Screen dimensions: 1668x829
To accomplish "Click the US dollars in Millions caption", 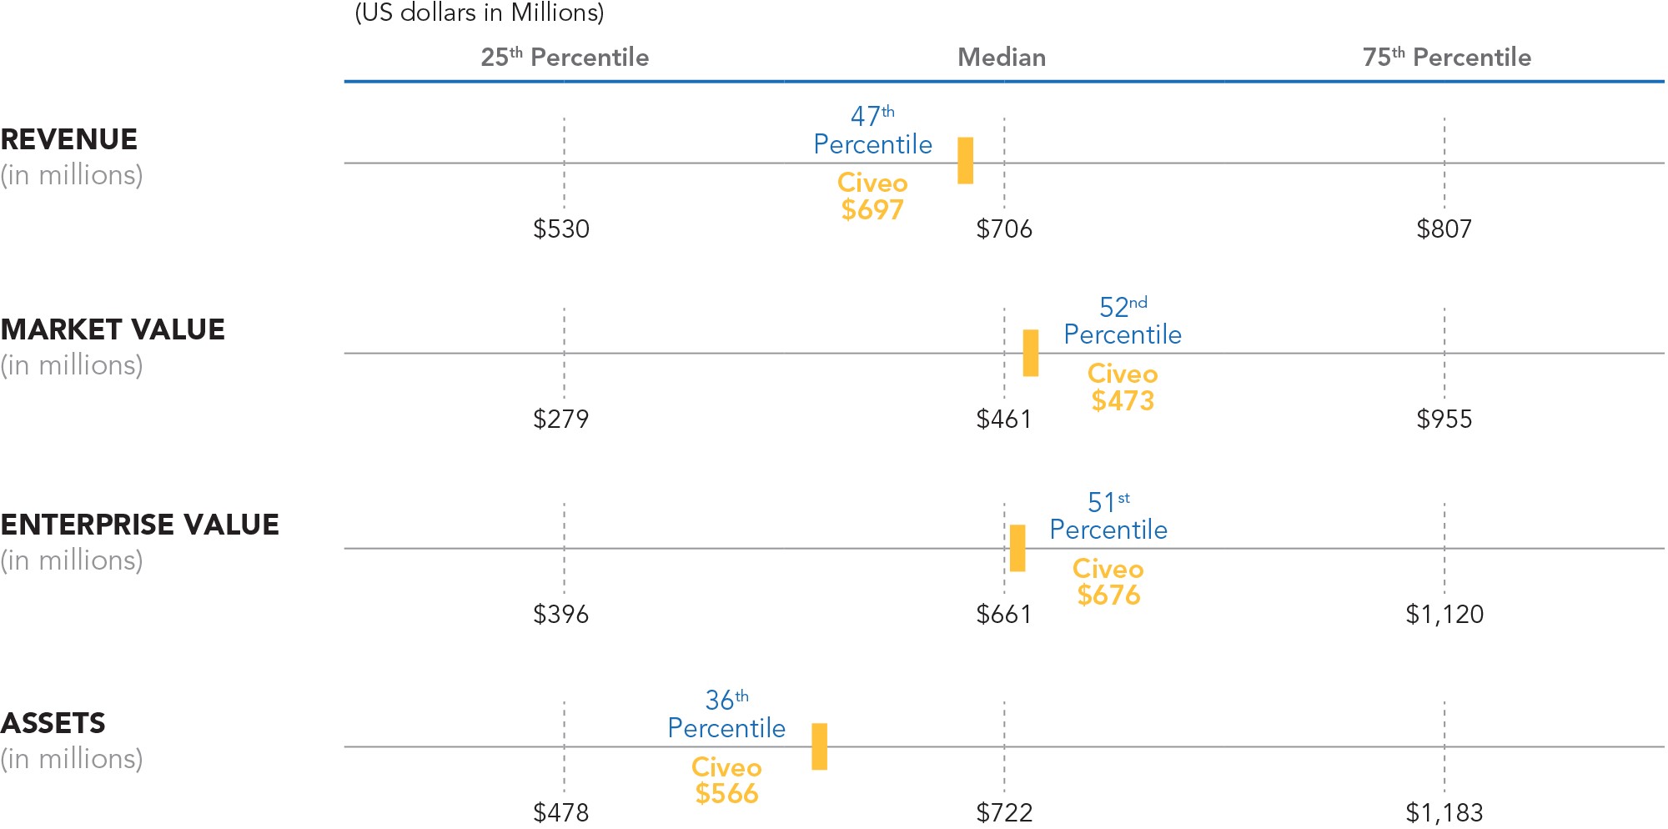I will coord(480,13).
